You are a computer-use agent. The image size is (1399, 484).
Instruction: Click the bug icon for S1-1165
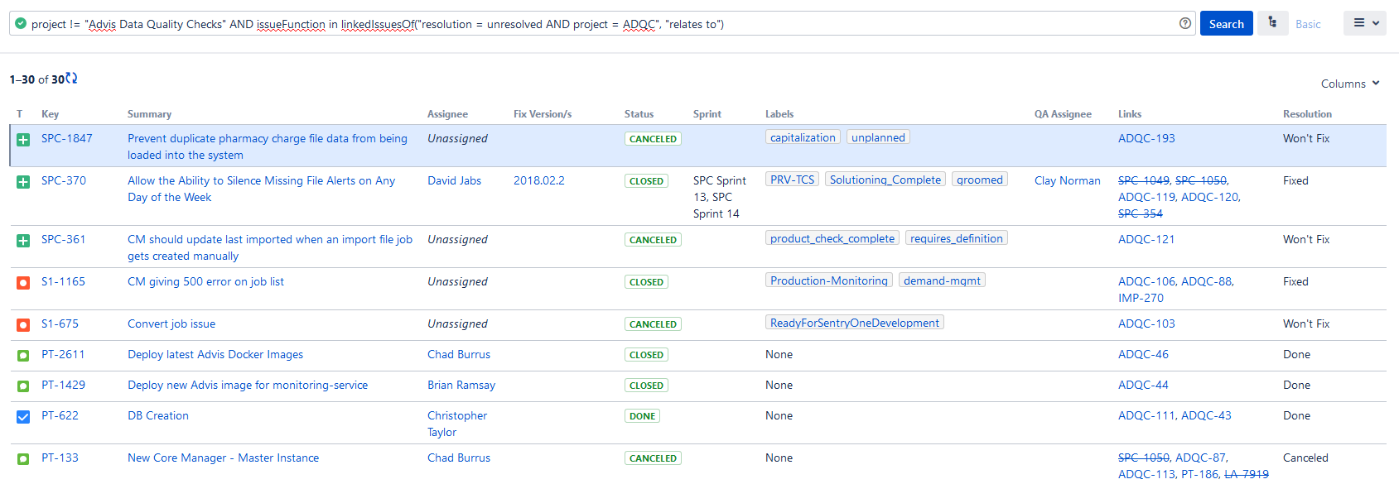tap(23, 283)
